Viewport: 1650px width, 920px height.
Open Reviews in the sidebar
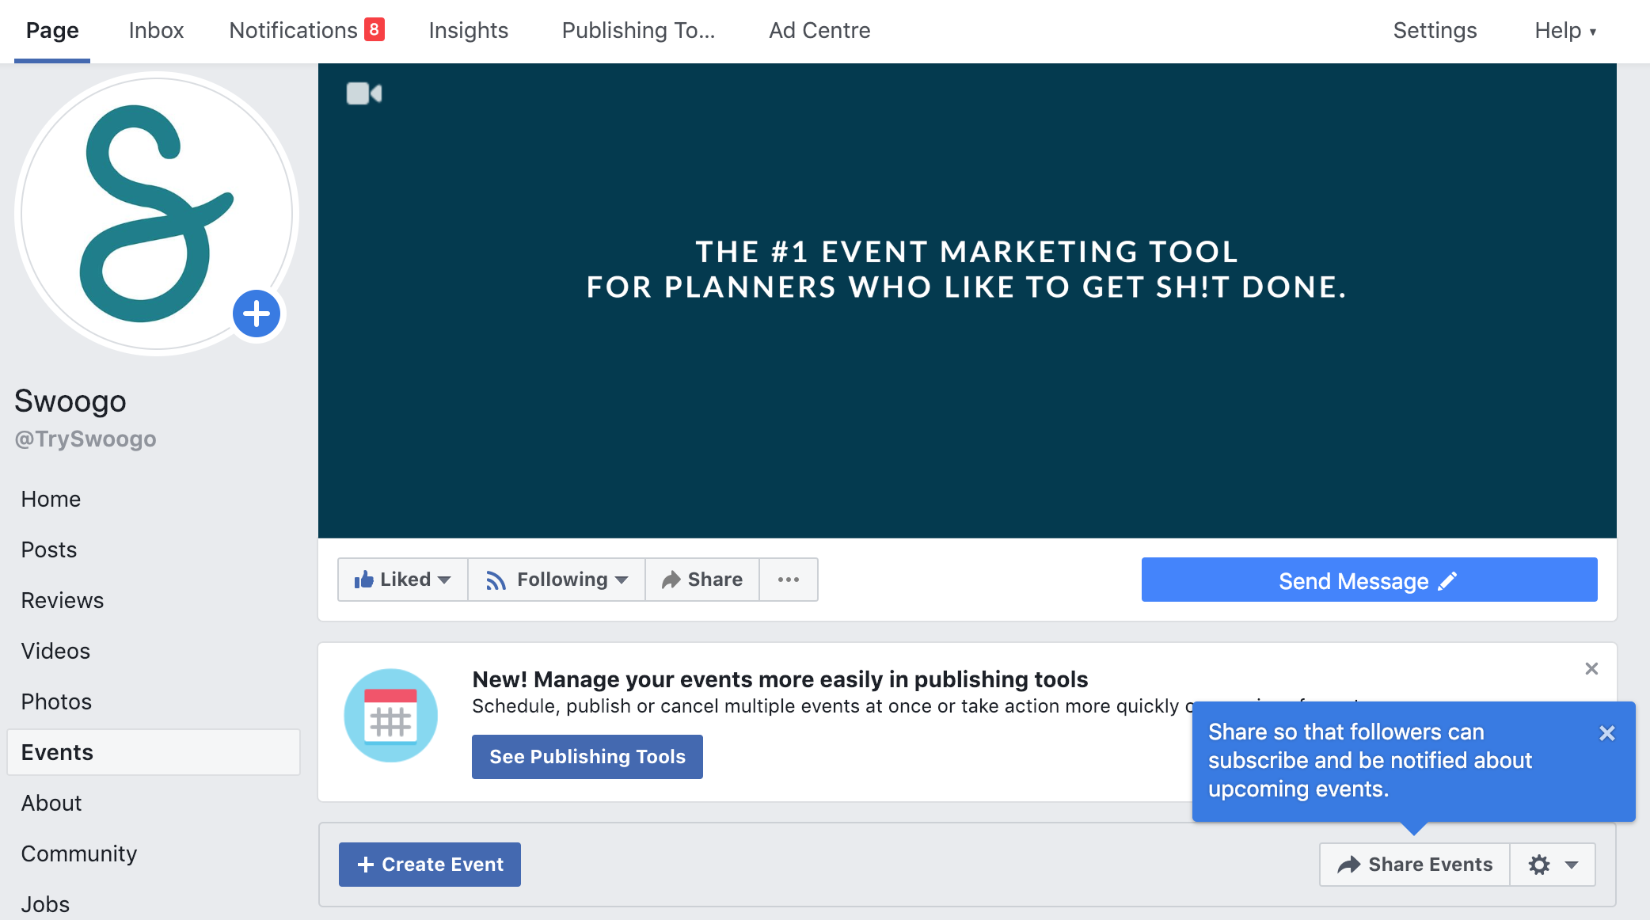pyautogui.click(x=63, y=600)
